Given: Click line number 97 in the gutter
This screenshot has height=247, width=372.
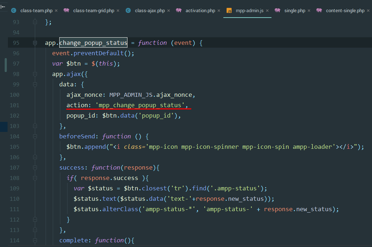Looking at the screenshot, I should 16,64.
